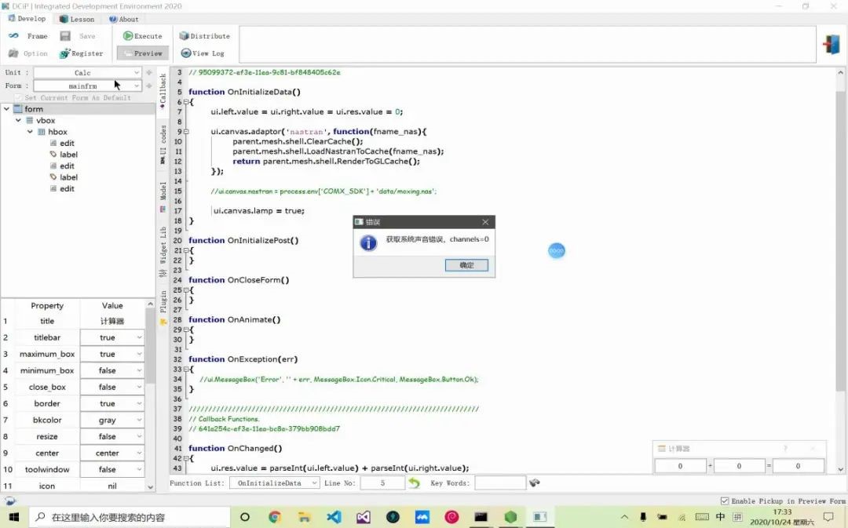Click the Preview button

143,53
